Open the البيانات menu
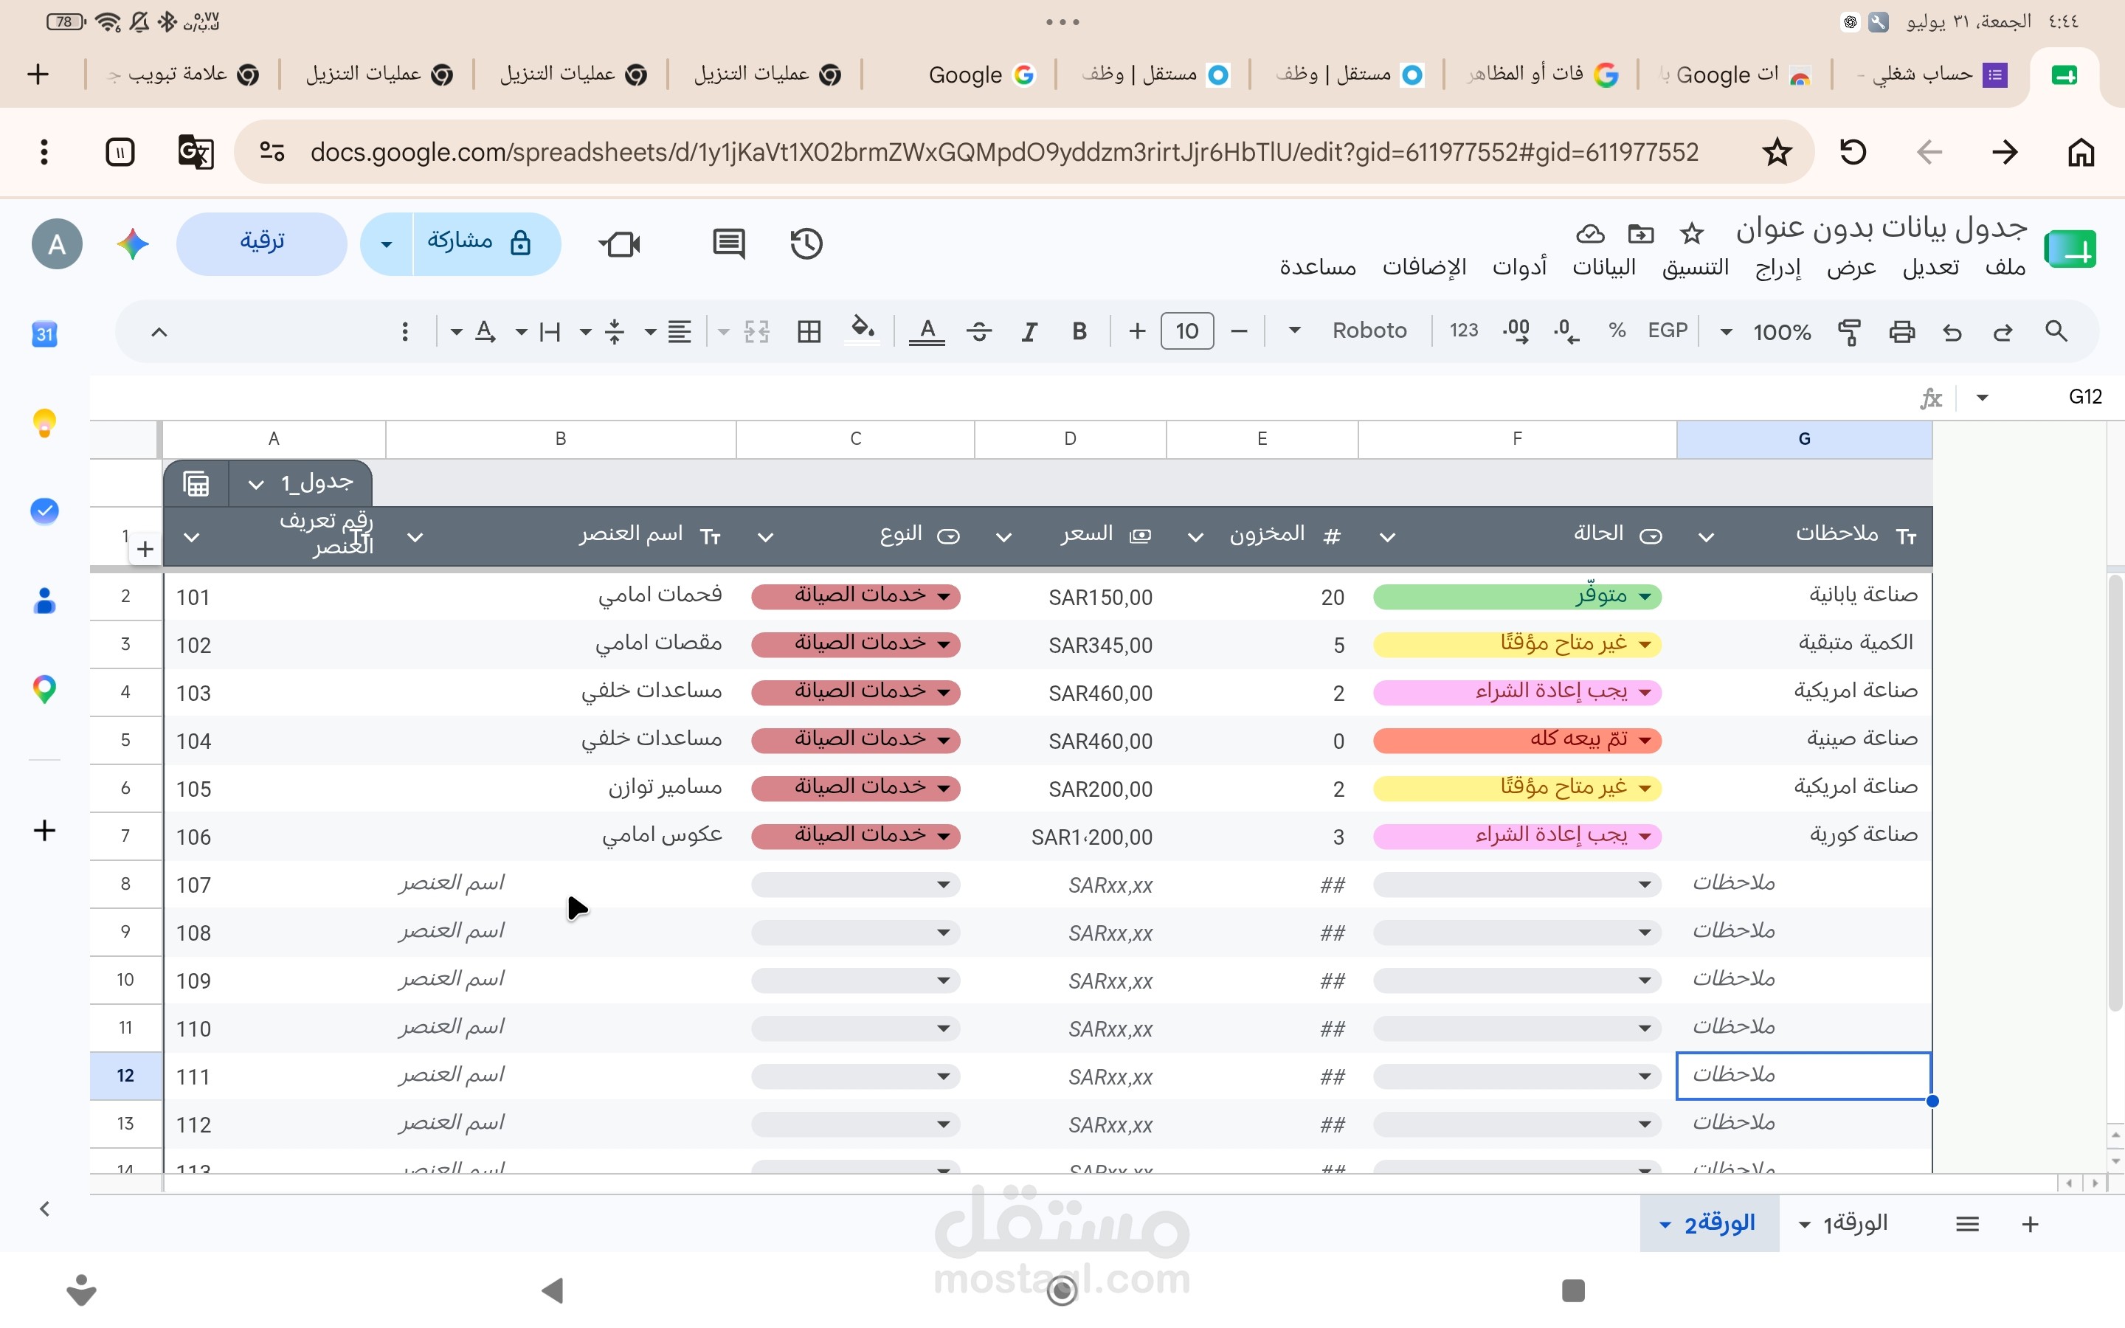The width and height of the screenshot is (2125, 1328). coord(1603,266)
